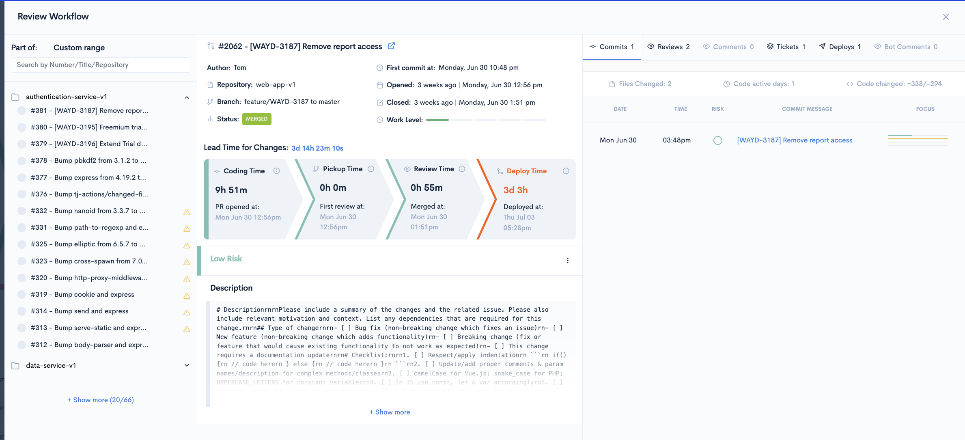
Task: Load more PRs with Show more (20/66)
Action: (x=101, y=400)
